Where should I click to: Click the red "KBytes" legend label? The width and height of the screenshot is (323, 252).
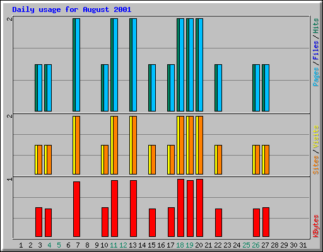316,226
